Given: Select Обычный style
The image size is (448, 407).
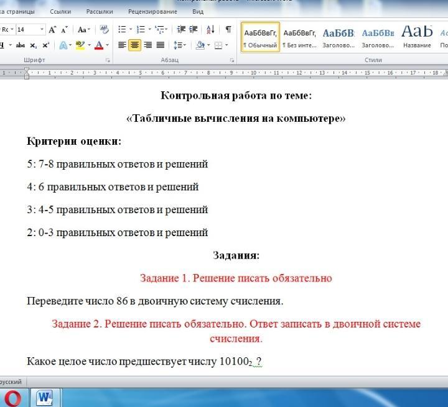Looking at the screenshot, I should point(260,37).
